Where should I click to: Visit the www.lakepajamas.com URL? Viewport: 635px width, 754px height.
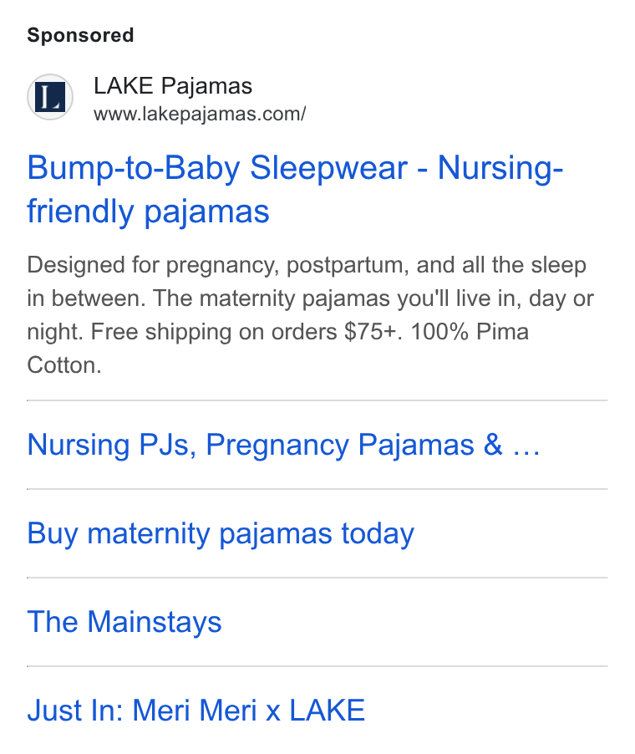point(200,114)
